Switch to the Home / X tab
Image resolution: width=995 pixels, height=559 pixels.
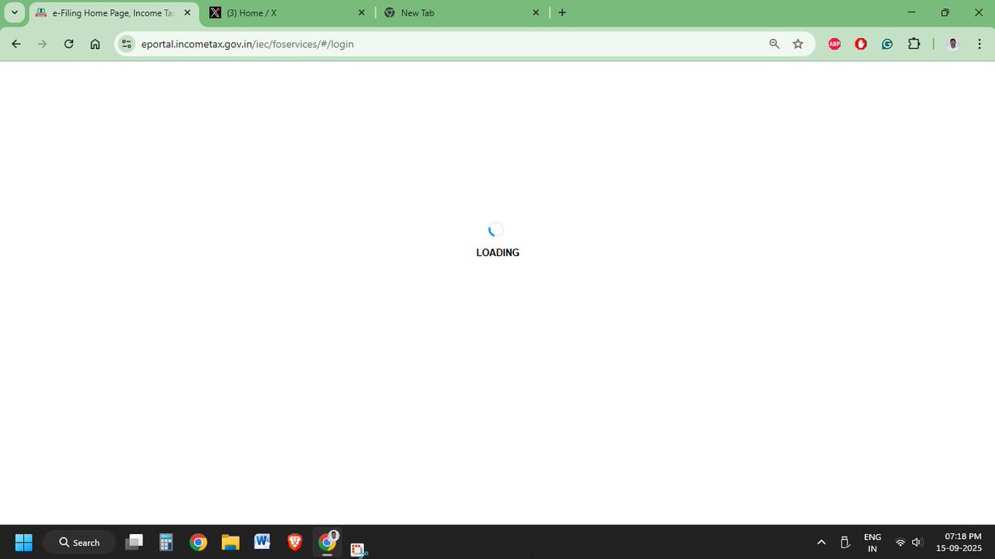(288, 13)
